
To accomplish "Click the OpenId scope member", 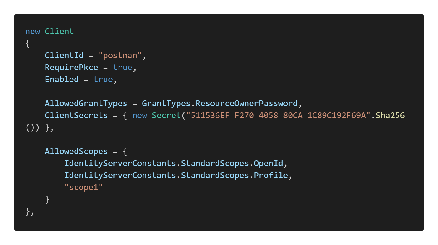I will click(x=268, y=163).
